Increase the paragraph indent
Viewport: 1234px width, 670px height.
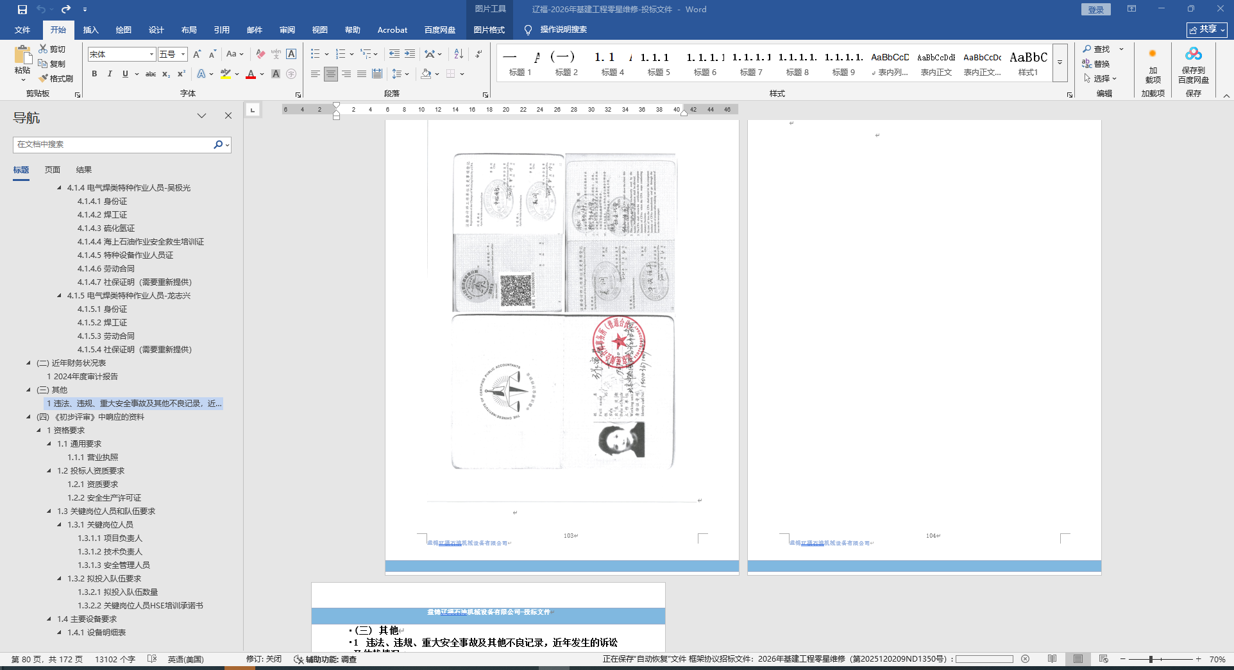pos(410,54)
